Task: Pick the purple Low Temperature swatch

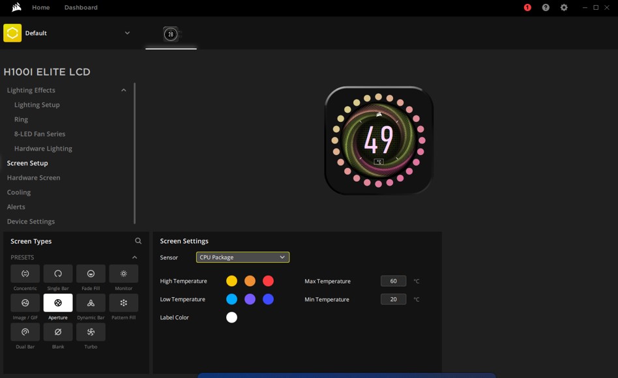Action: pyautogui.click(x=250, y=299)
